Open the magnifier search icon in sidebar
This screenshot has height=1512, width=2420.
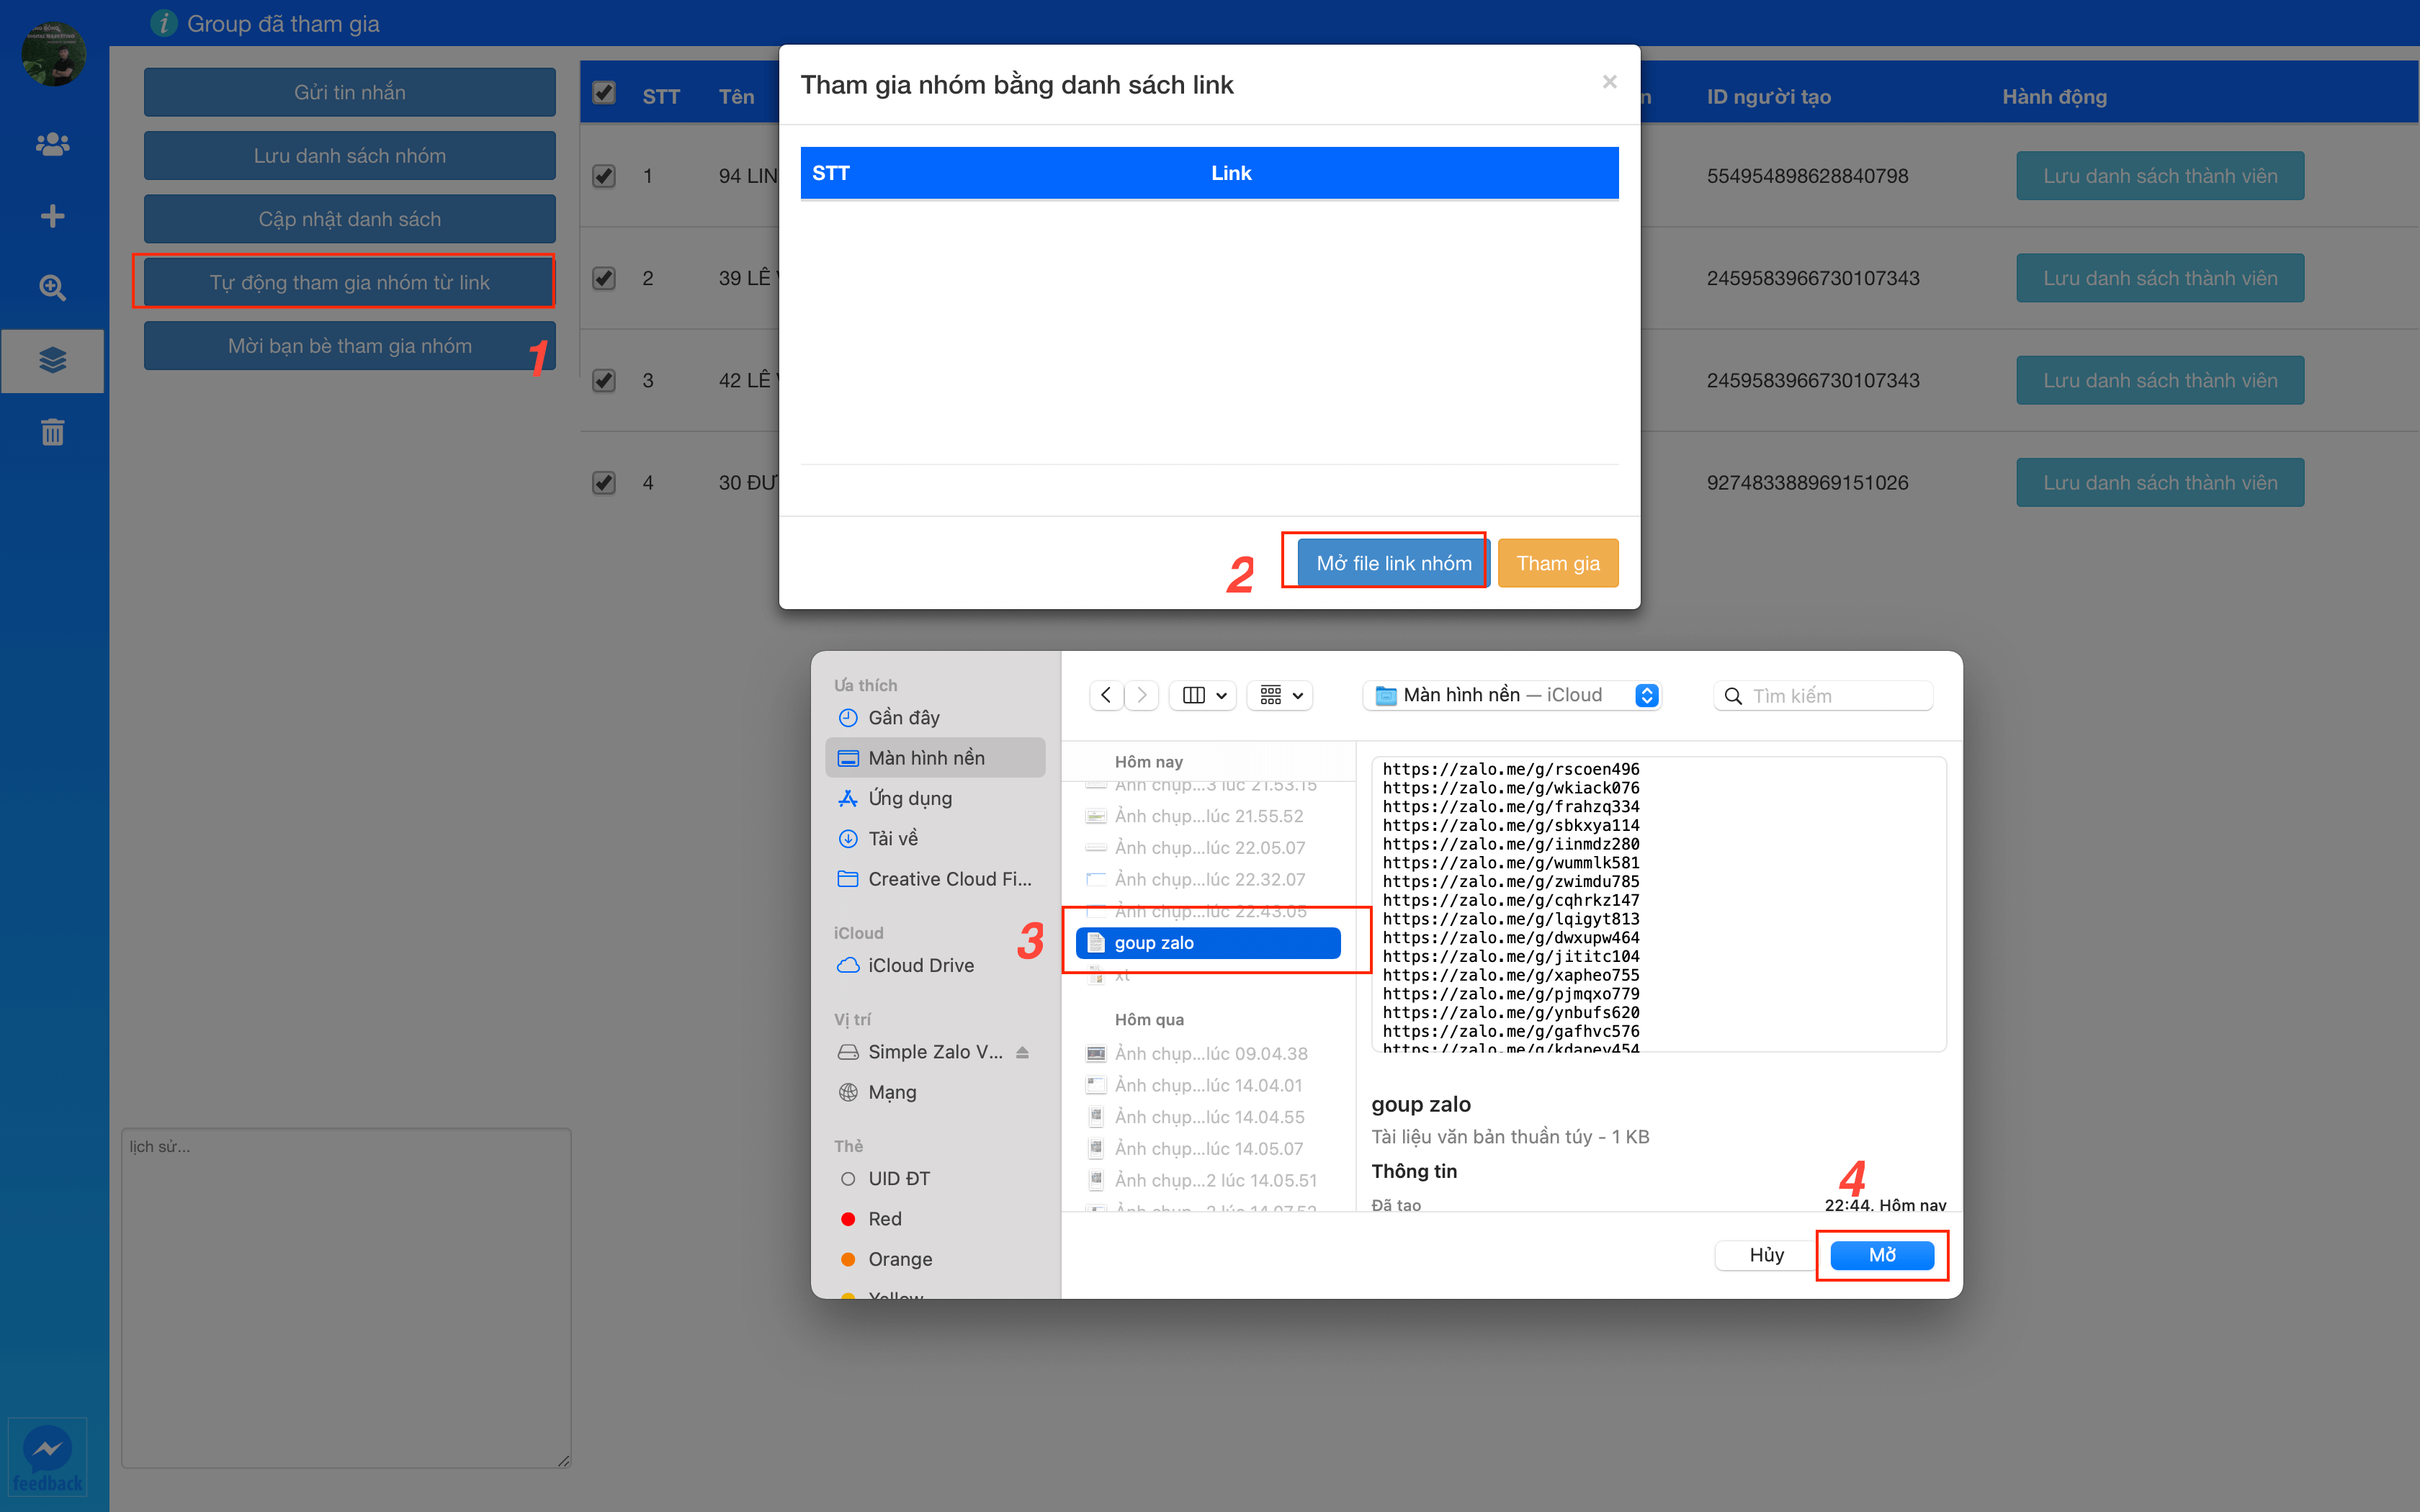pyautogui.click(x=52, y=288)
